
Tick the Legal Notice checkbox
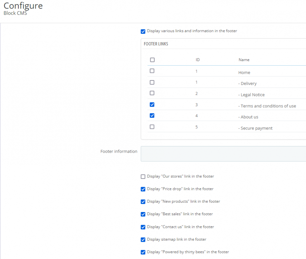pos(152,93)
